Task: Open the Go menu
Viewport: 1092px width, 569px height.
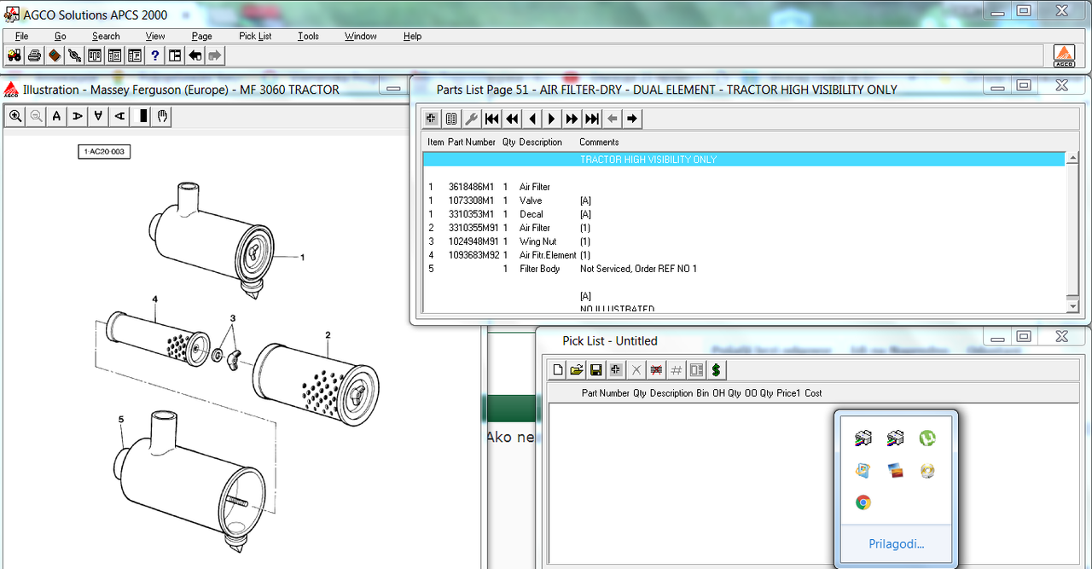Action: point(60,36)
